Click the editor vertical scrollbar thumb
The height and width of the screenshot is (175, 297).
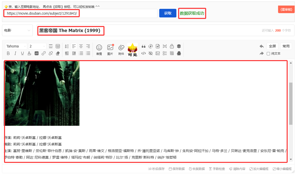coord(291,104)
